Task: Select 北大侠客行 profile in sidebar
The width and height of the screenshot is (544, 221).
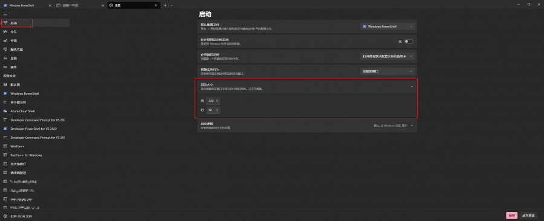Action: coord(35,164)
